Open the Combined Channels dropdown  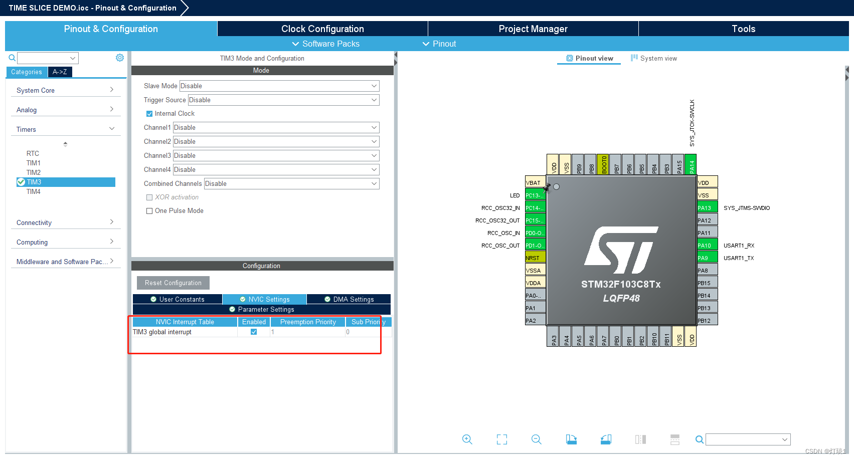tap(292, 184)
